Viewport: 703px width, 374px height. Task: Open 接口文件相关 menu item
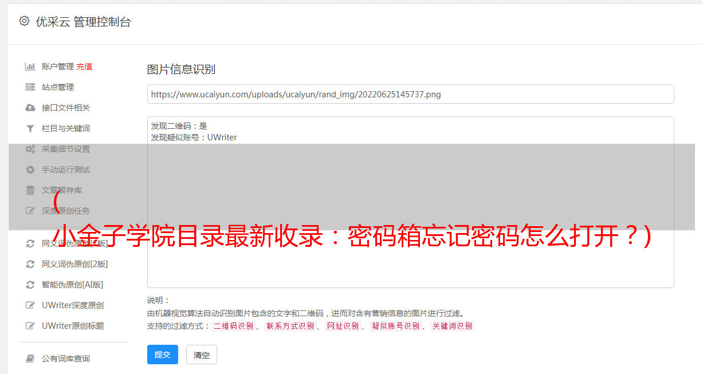coord(66,108)
